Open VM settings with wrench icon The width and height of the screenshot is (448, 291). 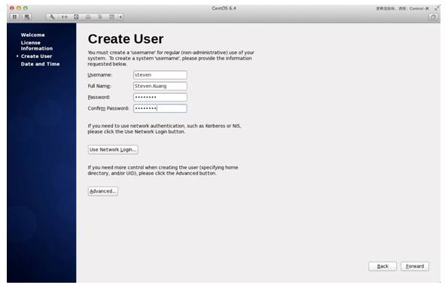pyautogui.click(x=52, y=17)
